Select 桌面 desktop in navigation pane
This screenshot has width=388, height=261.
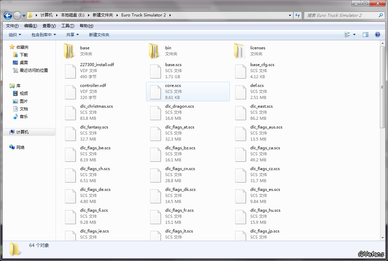(x=23, y=62)
